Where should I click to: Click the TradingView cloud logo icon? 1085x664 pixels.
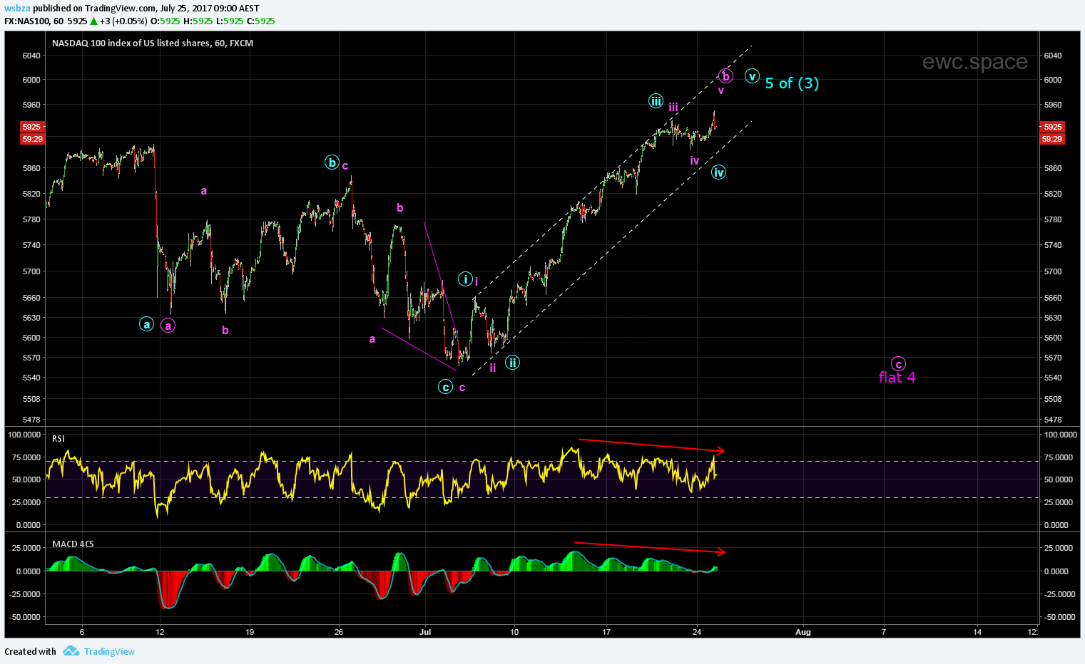pos(70,651)
